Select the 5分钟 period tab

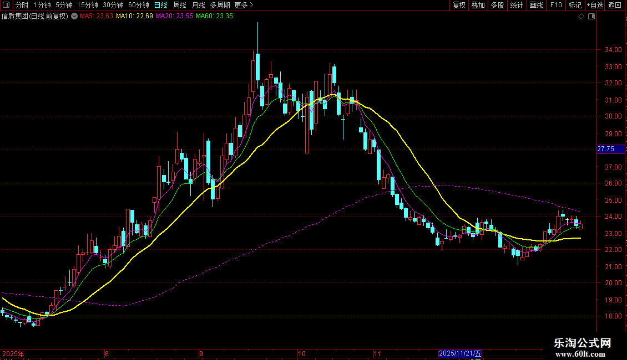click(x=64, y=5)
